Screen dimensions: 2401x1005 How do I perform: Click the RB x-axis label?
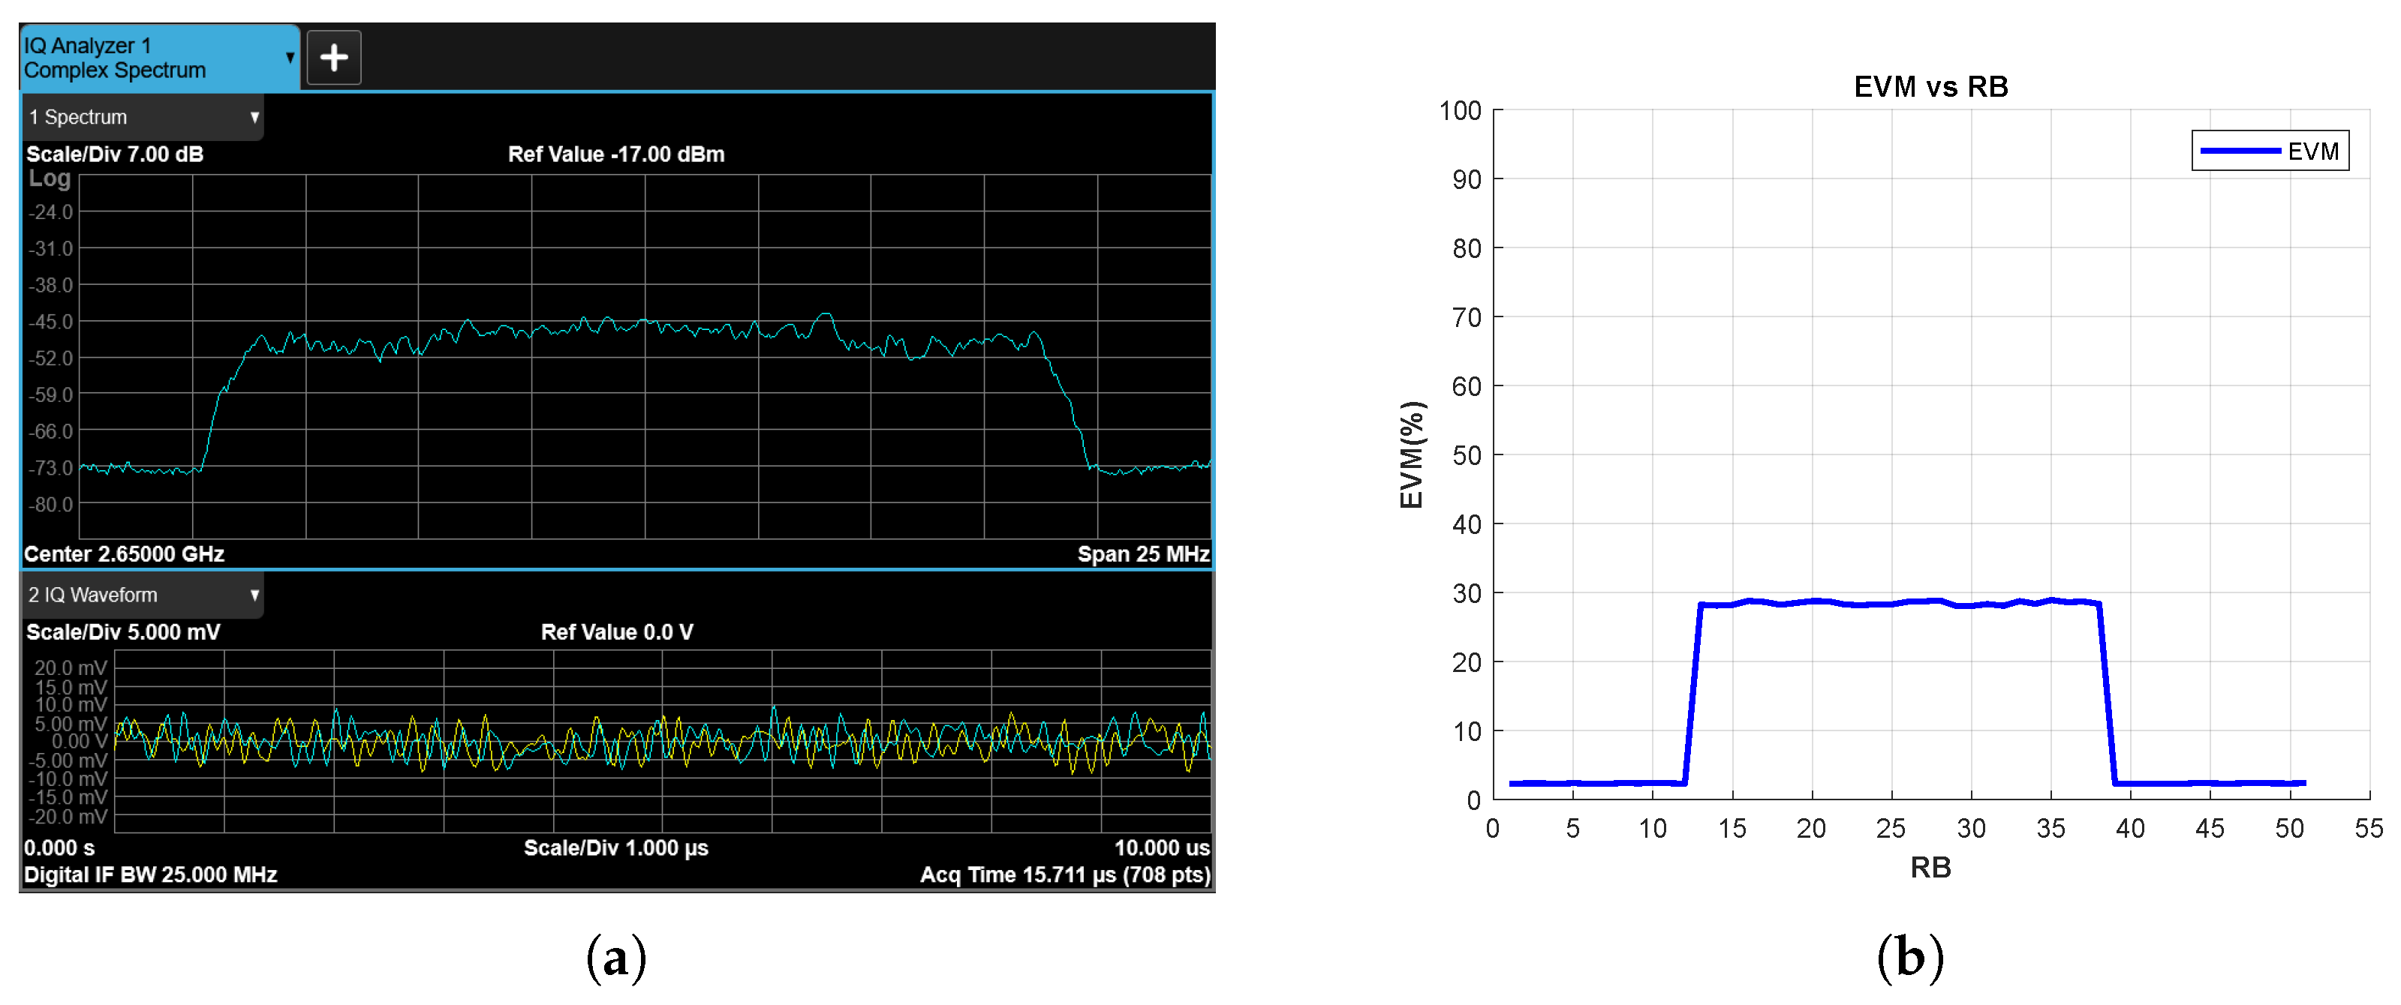(1930, 867)
